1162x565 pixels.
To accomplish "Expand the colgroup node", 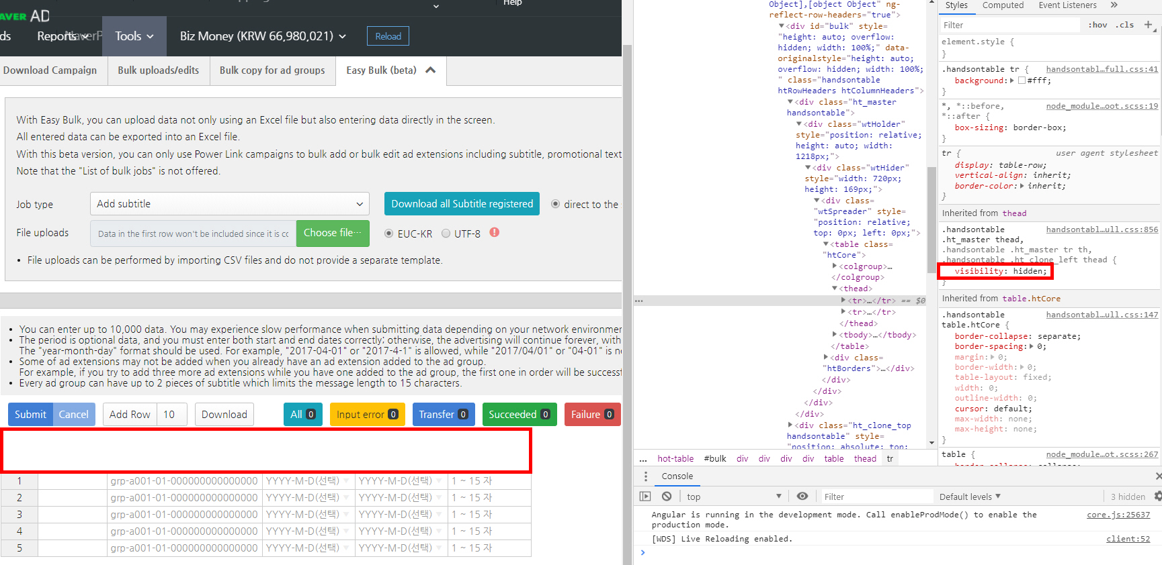I will (x=835, y=266).
